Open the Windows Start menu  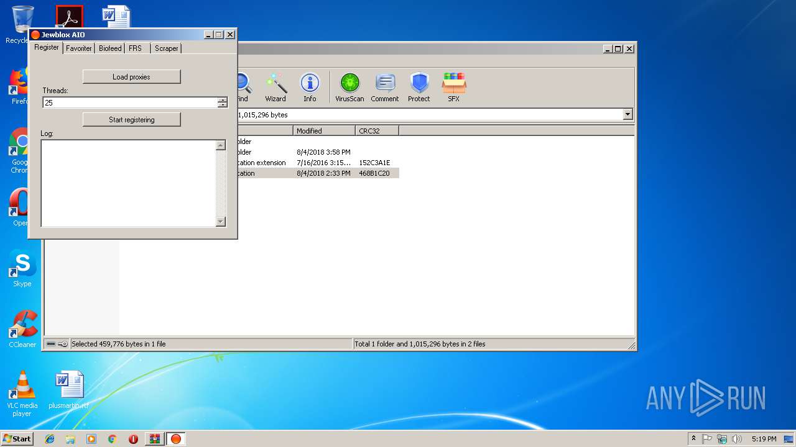17,439
